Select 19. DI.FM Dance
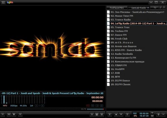Screen dimensions: 167x118 click(x=137, y=81)
